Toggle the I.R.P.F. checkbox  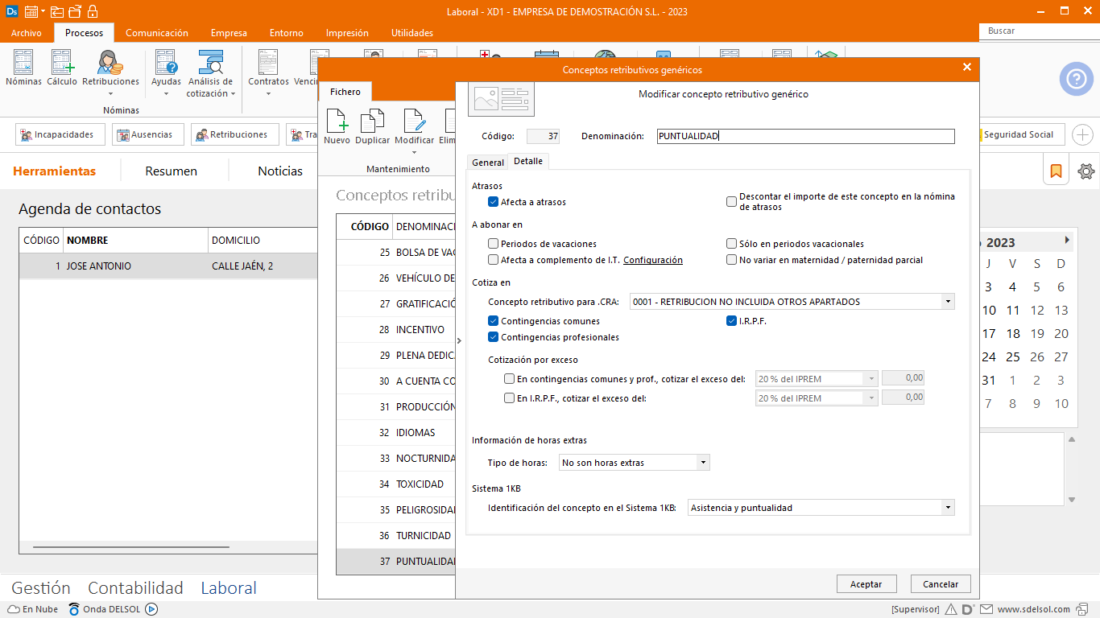(732, 321)
